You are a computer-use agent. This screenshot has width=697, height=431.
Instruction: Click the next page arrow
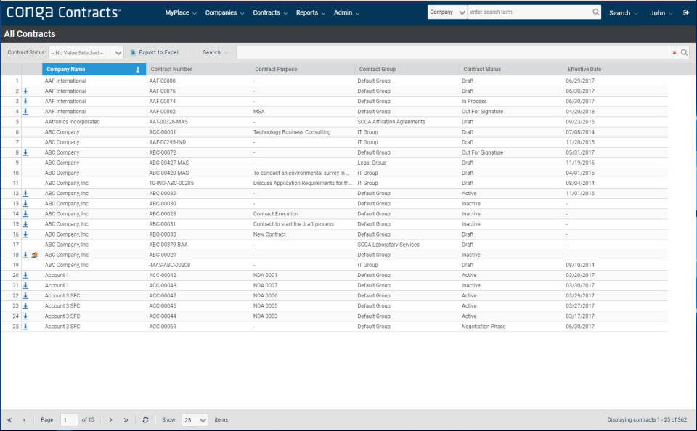(x=110, y=419)
